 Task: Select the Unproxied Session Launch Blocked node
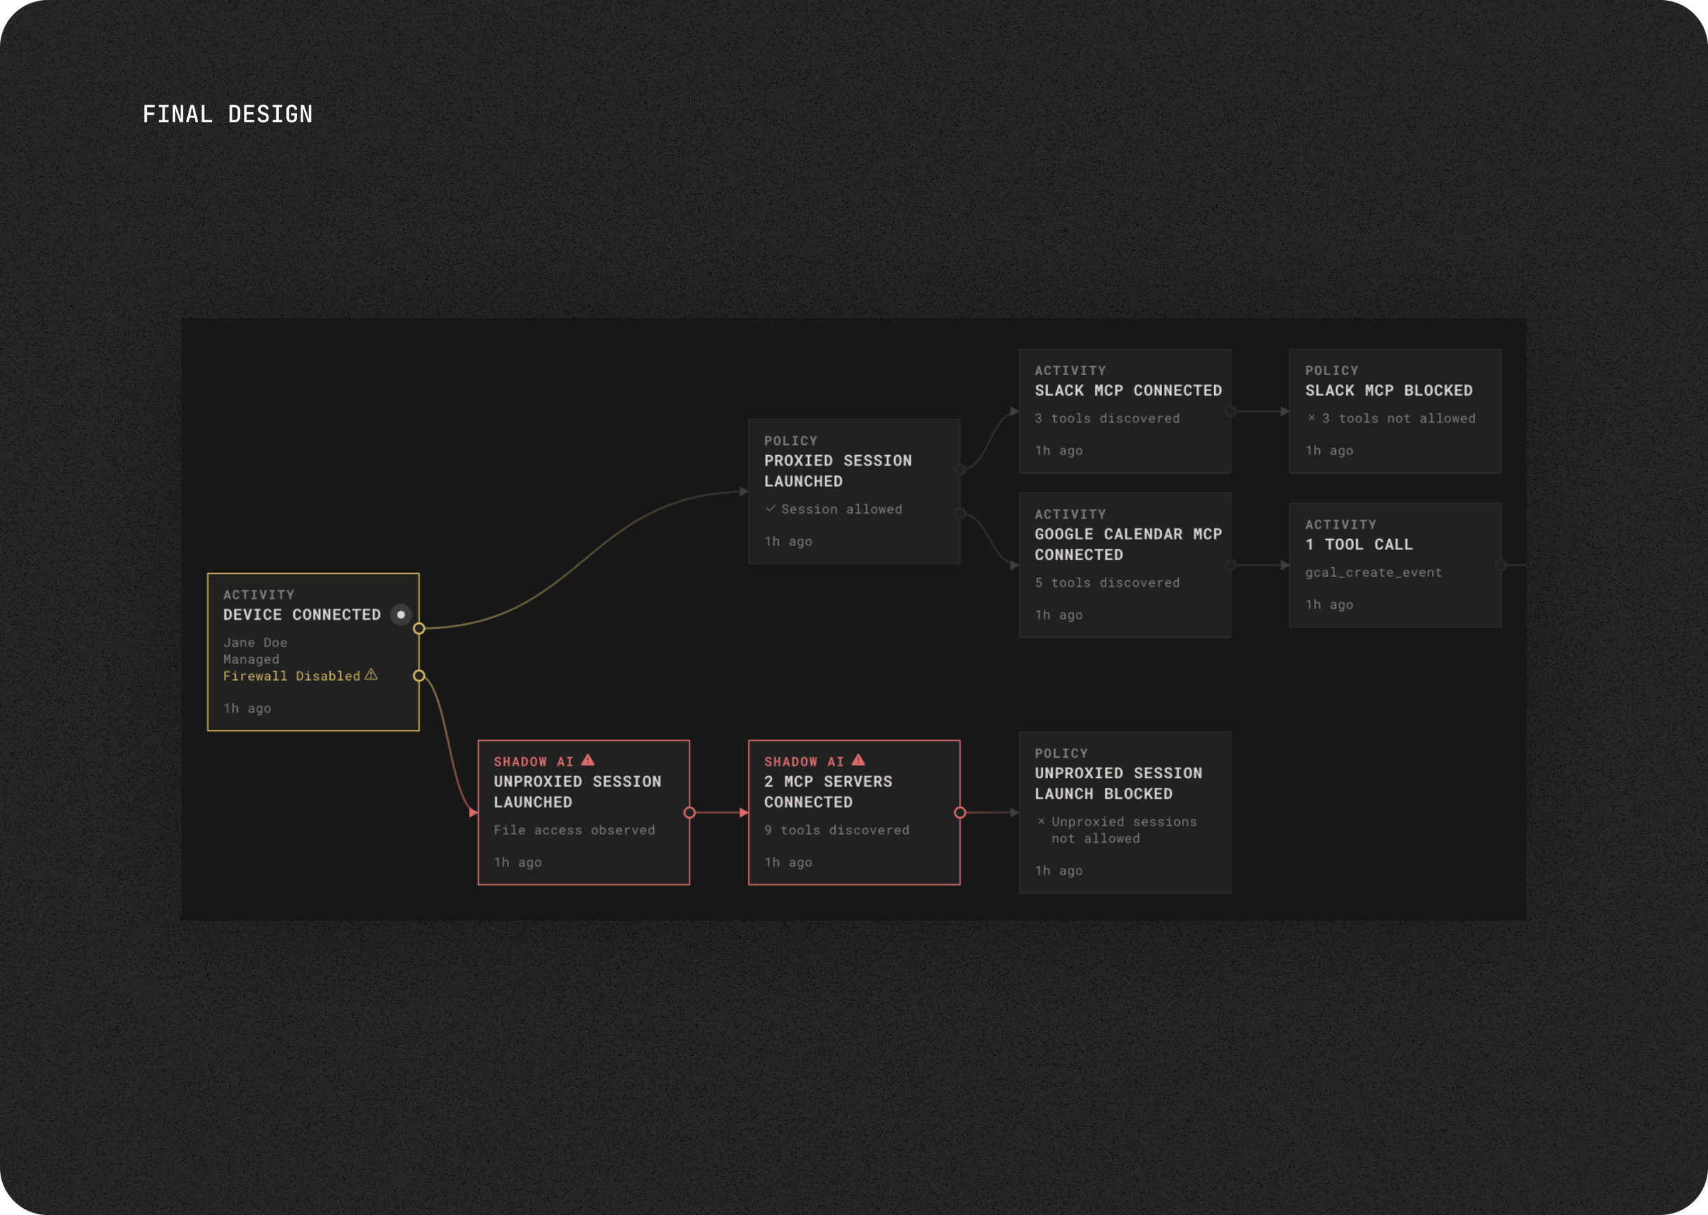[1125, 813]
